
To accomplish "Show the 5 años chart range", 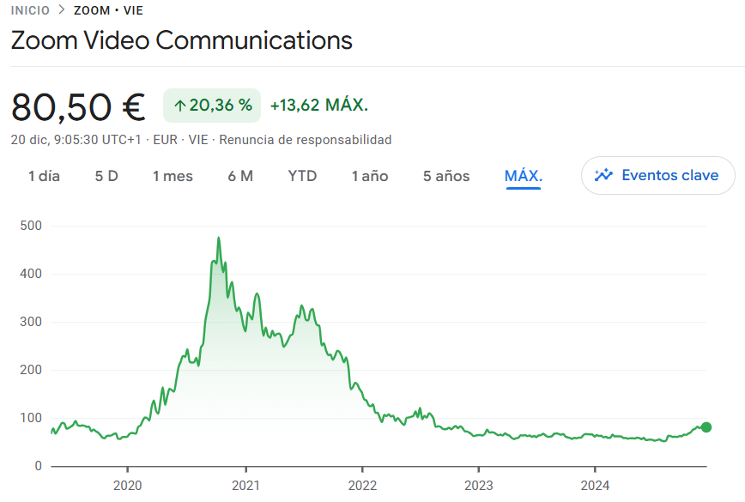I will point(446,176).
